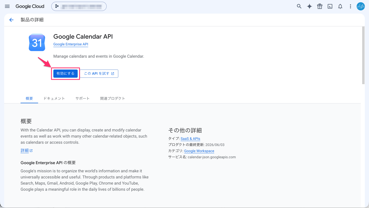Click the この API を試す button
The image size is (369, 208).
click(x=99, y=74)
